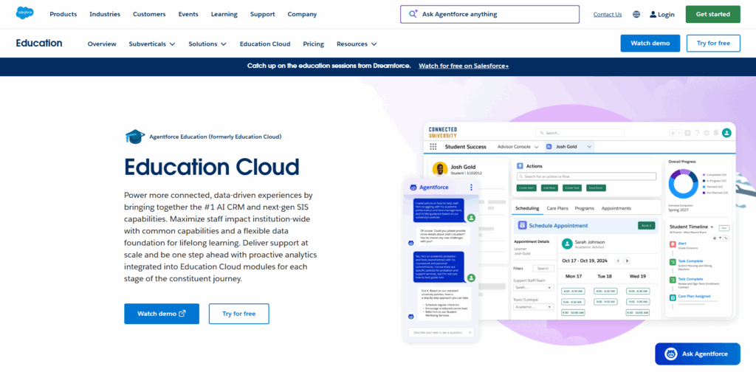The width and height of the screenshot is (756, 375).
Task: Switch to the Programs tab
Action: (x=585, y=208)
